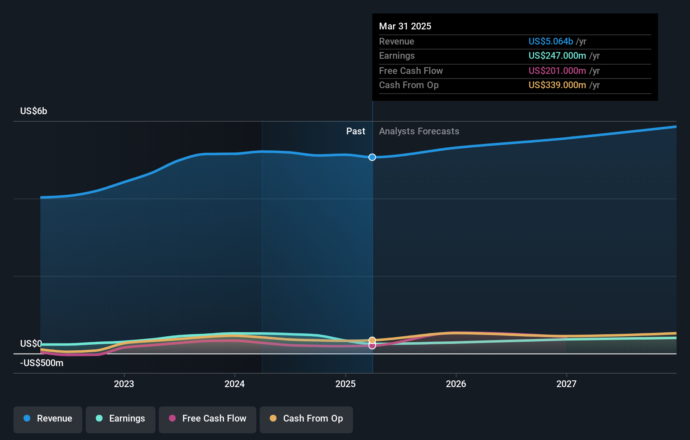Screen dimensions: 690x440
Task: Click the orange Cash From Op data point
Action: point(372,340)
